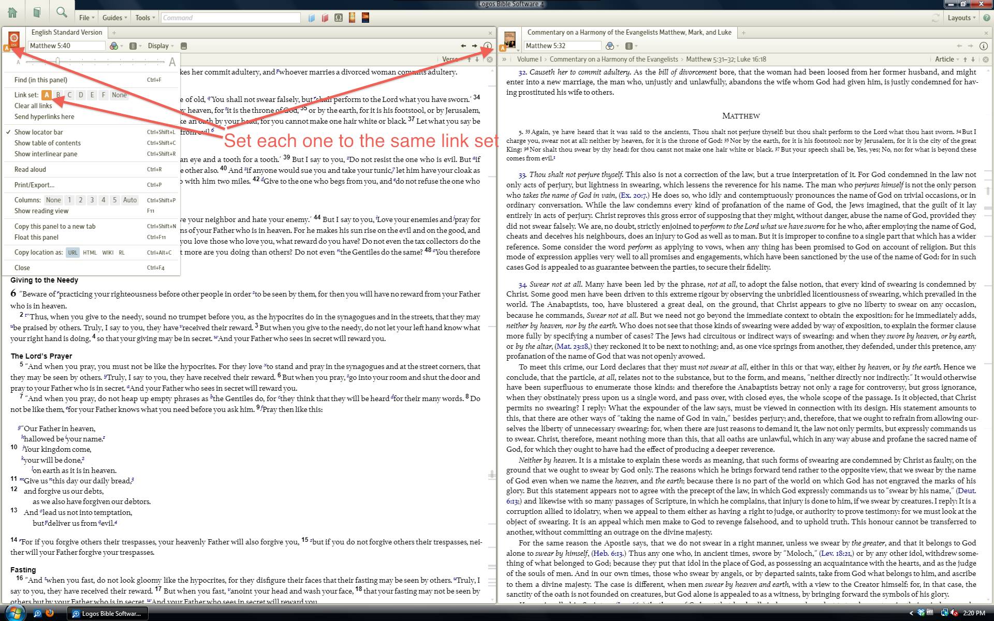994x621 pixels.
Task: Go forward in ESV panel history
Action: [475, 46]
